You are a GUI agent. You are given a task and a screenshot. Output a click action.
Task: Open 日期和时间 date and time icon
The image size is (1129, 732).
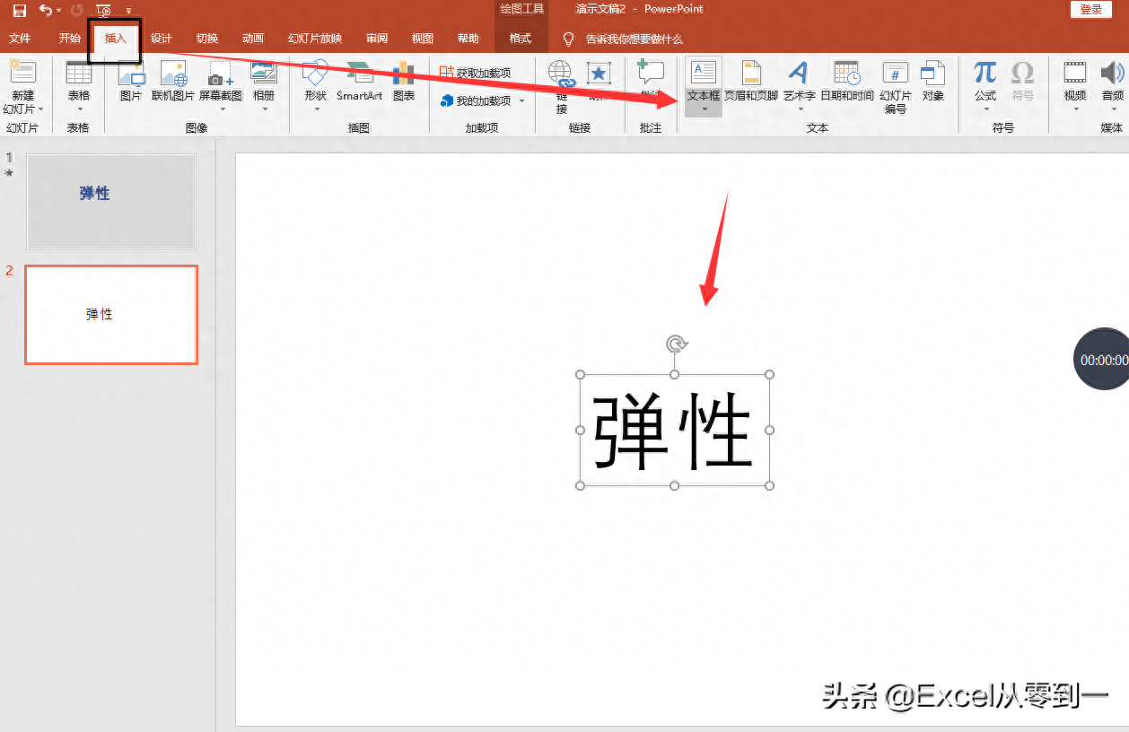tap(846, 81)
